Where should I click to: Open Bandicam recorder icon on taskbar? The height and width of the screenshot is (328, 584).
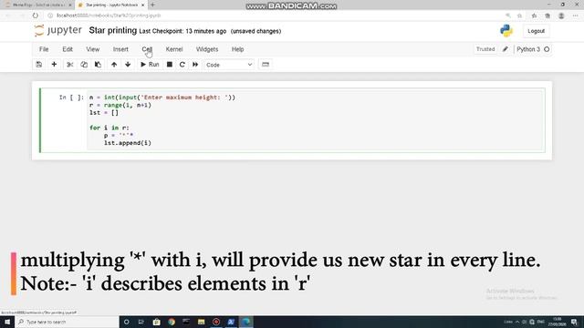click(x=216, y=322)
